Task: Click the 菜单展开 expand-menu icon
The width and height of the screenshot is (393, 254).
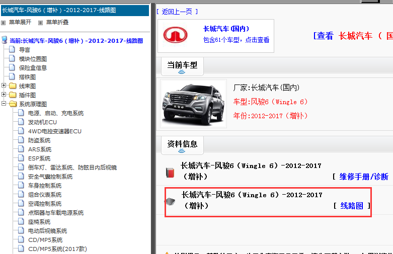Action: (3, 23)
